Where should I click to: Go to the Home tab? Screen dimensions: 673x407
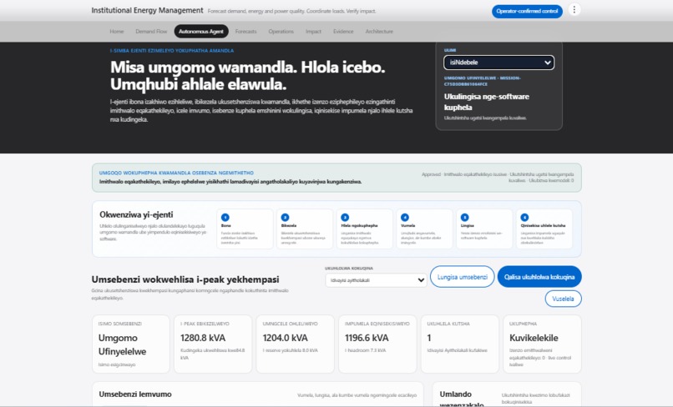tap(116, 32)
